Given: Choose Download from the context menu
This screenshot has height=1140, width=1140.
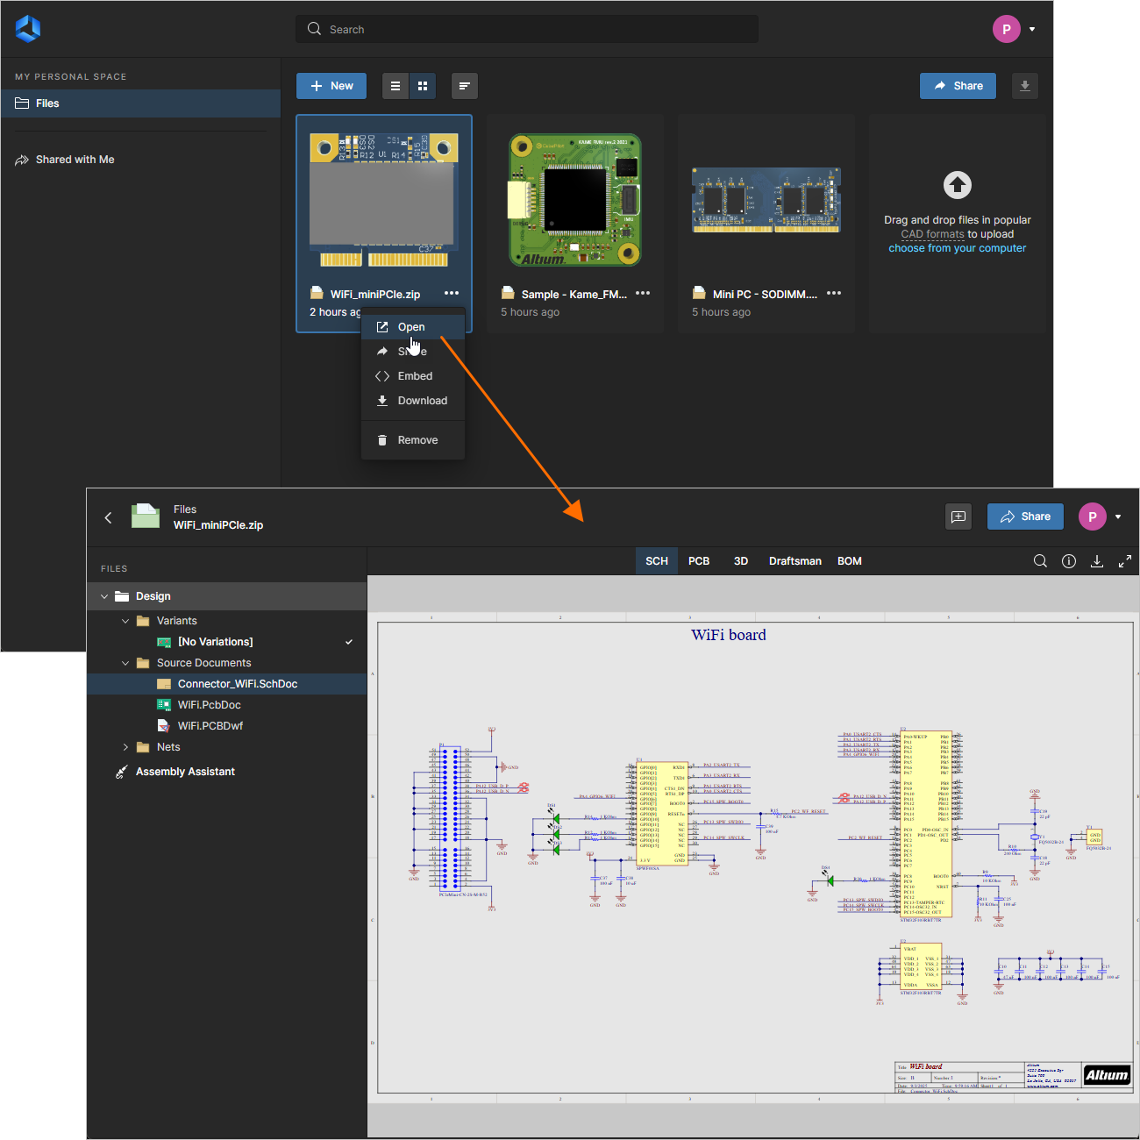Looking at the screenshot, I should pyautogui.click(x=413, y=401).
